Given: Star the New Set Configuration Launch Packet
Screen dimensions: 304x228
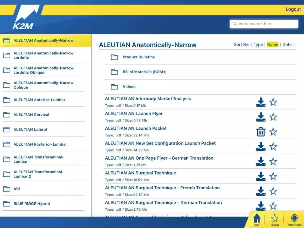Looking at the screenshot, I should point(273,147).
